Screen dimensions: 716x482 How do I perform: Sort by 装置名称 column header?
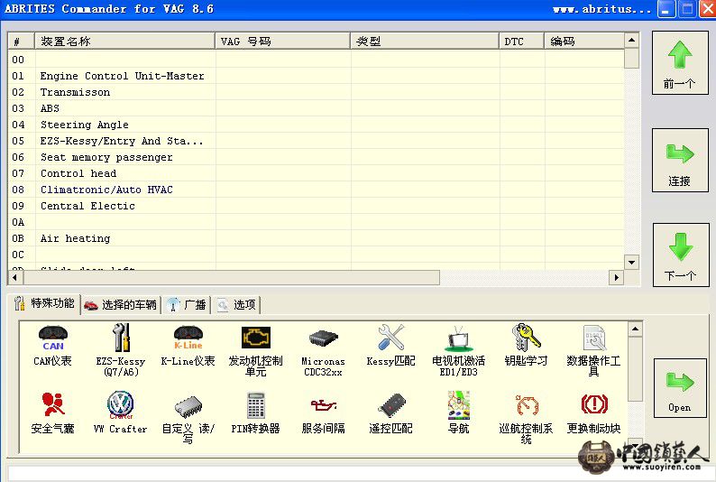pyautogui.click(x=124, y=42)
